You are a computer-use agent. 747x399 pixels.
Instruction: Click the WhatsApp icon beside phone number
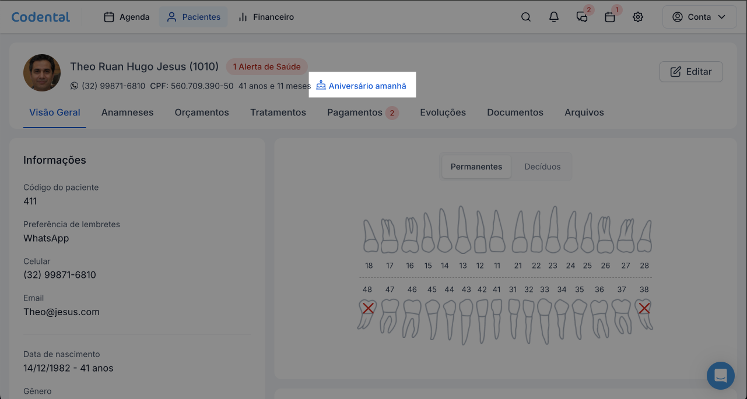(x=74, y=86)
